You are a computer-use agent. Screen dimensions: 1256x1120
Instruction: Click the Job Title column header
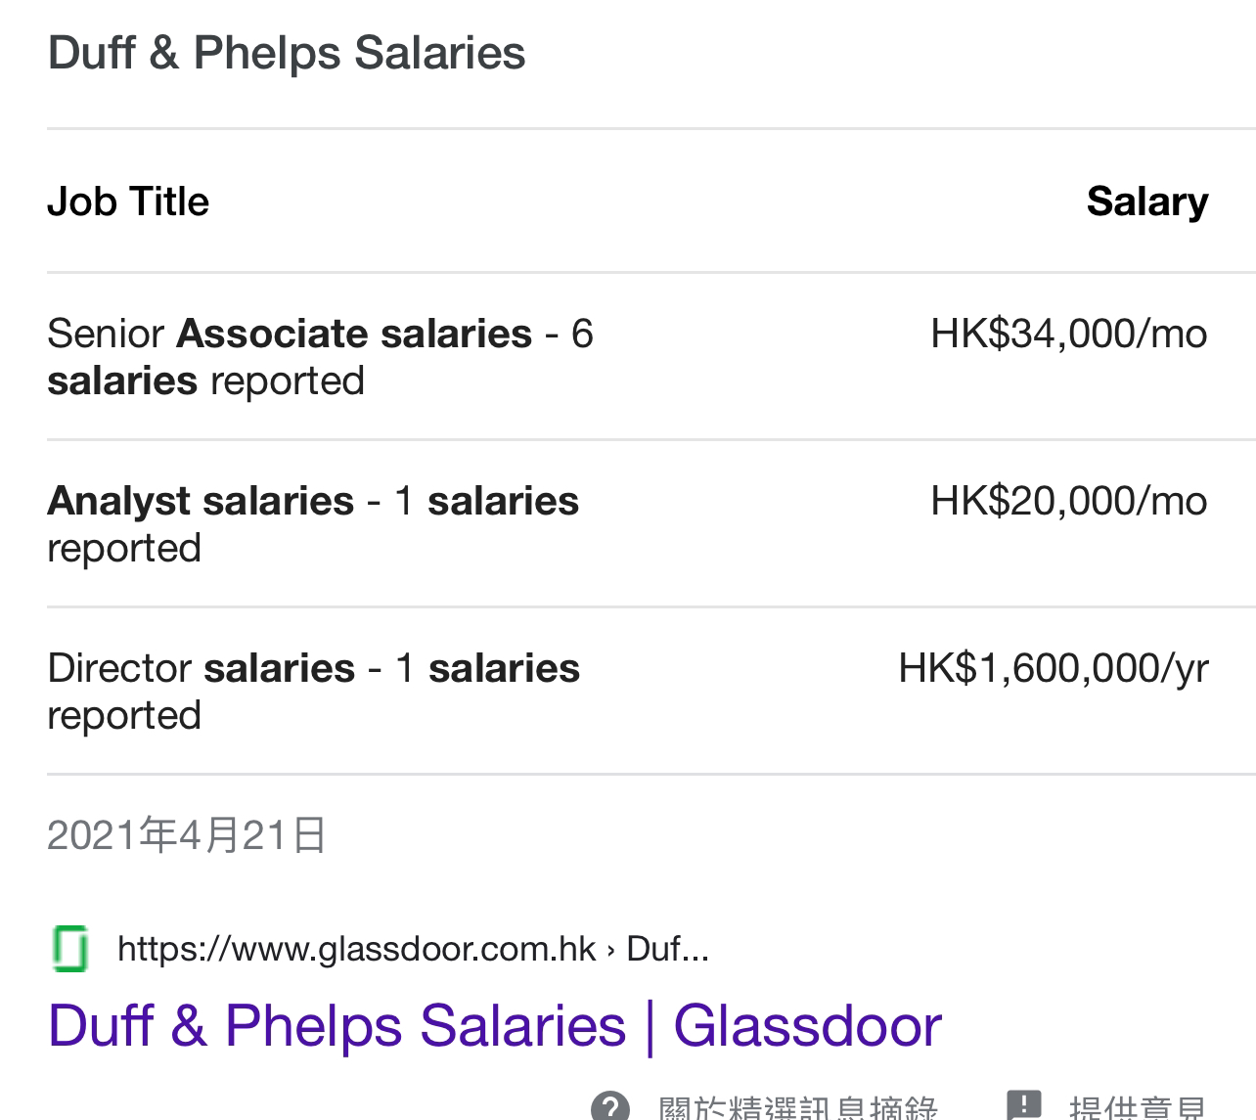[128, 202]
